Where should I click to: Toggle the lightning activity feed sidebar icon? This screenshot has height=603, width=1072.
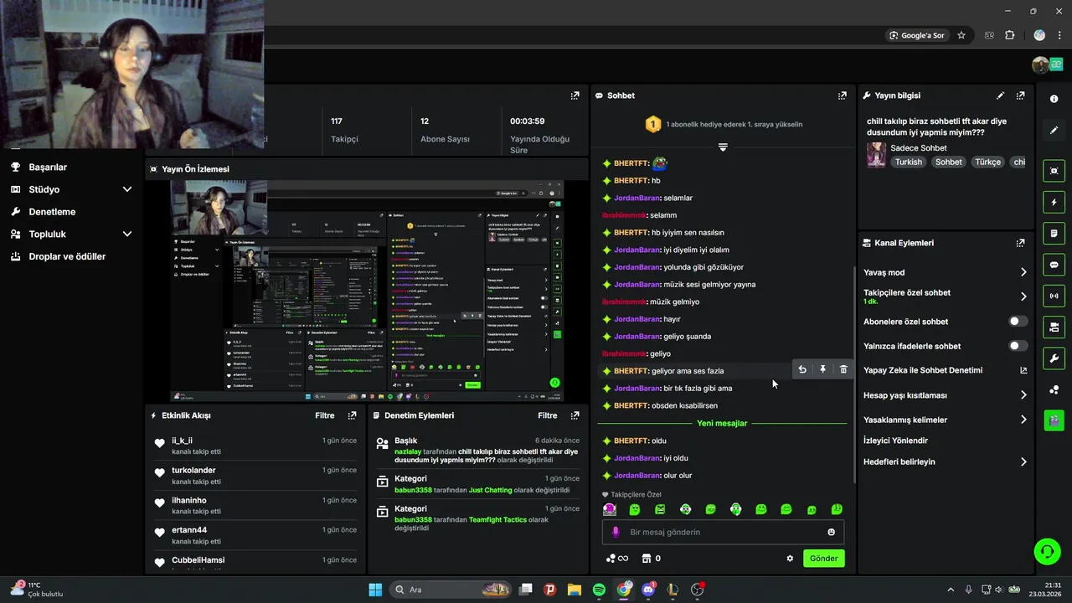click(x=1054, y=202)
